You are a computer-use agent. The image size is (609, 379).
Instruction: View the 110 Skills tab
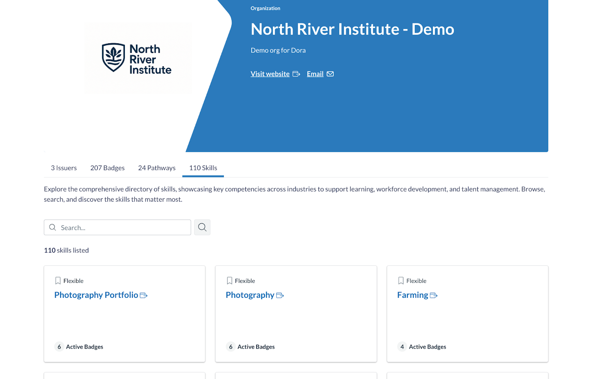203,167
